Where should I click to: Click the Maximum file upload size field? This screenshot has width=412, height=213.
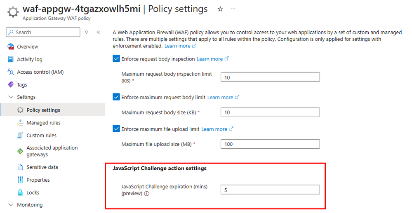tap(270, 144)
